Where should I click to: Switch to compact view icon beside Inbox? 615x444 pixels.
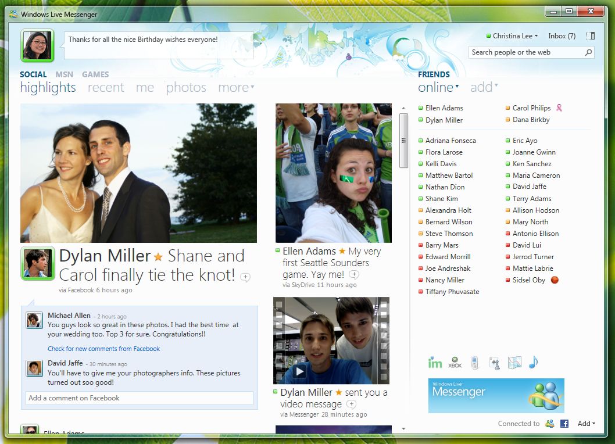click(591, 36)
